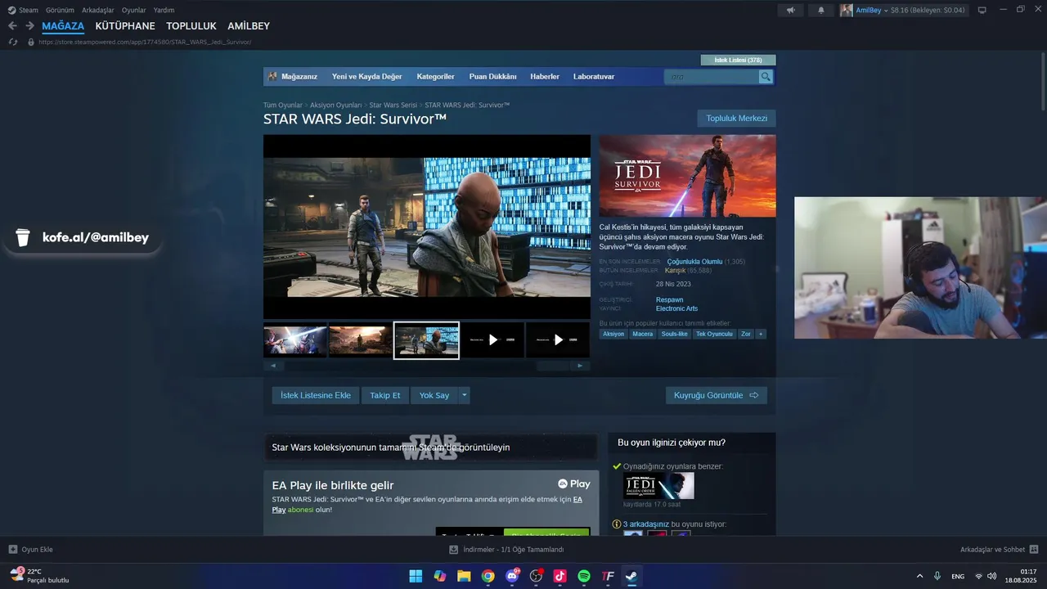This screenshot has width=1047, height=589.
Task: Open Spotify from the taskbar
Action: 584,576
